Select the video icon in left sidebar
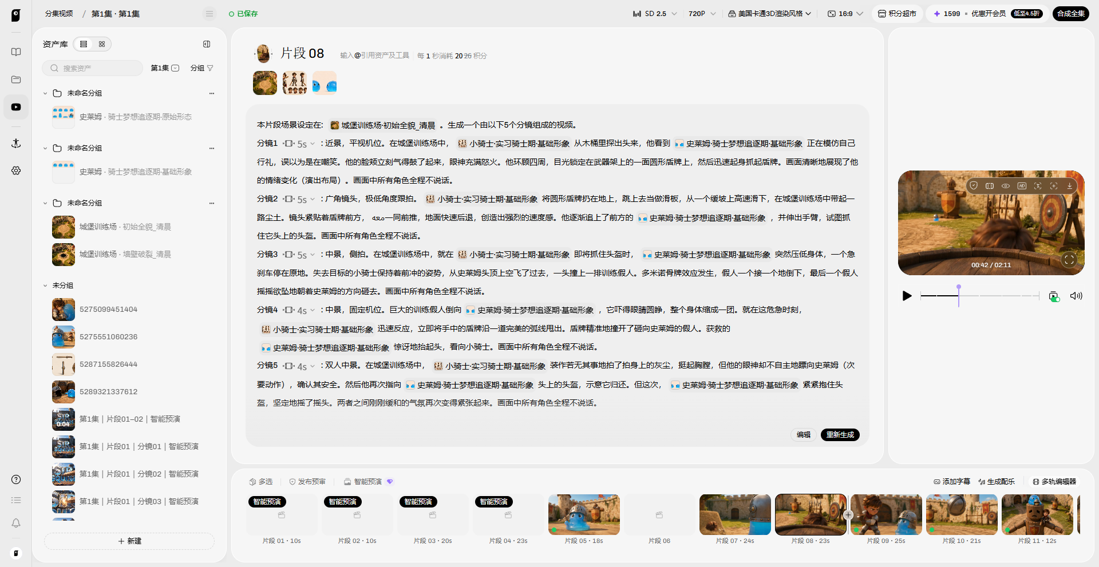Screen dimensions: 1099x567 [16, 107]
